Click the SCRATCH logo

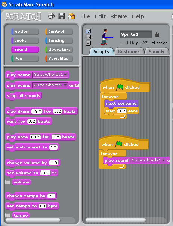coord(23,16)
